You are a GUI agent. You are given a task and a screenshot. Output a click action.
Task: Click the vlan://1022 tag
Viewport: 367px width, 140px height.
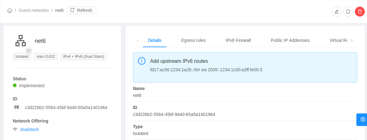46,57
